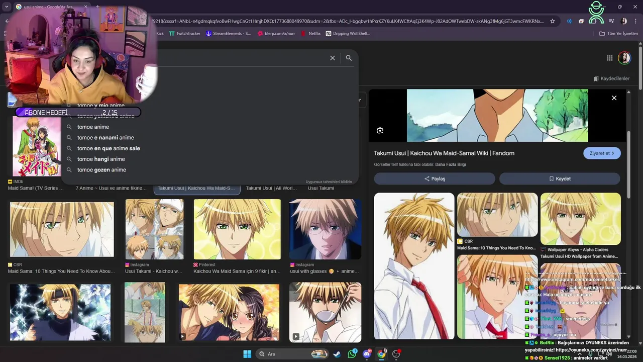Open Discord from the taskbar
Image resolution: width=643 pixels, height=362 pixels.
(x=367, y=354)
